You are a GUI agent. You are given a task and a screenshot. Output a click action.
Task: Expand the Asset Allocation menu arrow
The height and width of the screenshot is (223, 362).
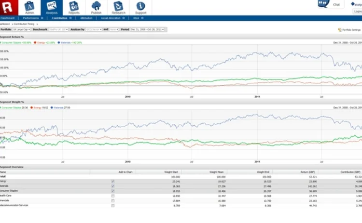click(x=124, y=18)
